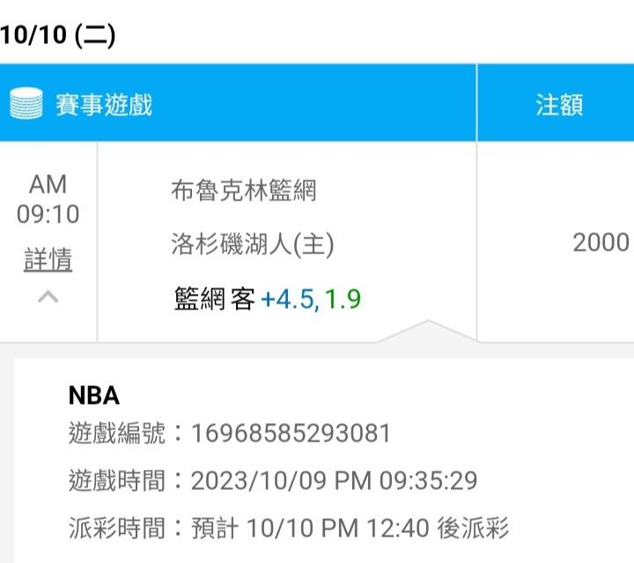Image resolution: width=634 pixels, height=563 pixels.
Task: Select the 注額 column header
Action: click(559, 105)
